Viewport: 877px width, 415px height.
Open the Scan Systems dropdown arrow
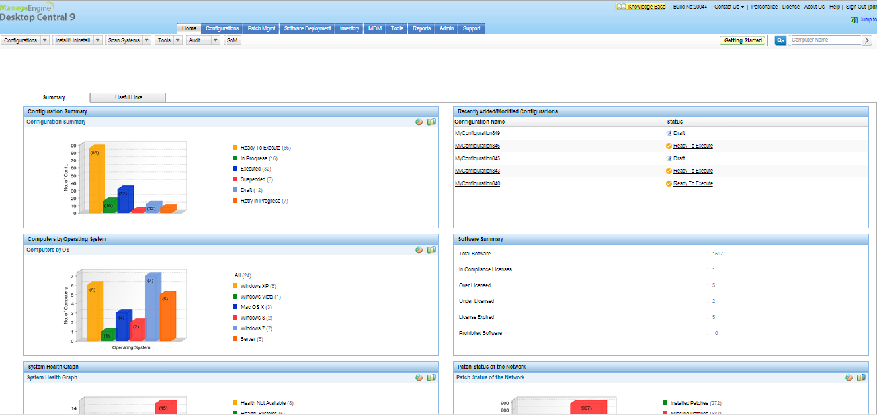click(147, 40)
